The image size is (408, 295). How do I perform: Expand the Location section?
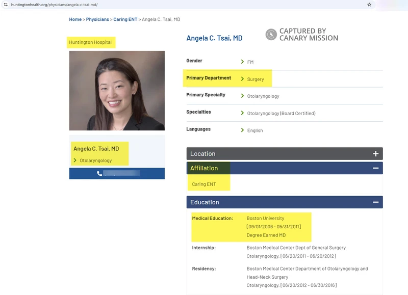click(x=285, y=153)
